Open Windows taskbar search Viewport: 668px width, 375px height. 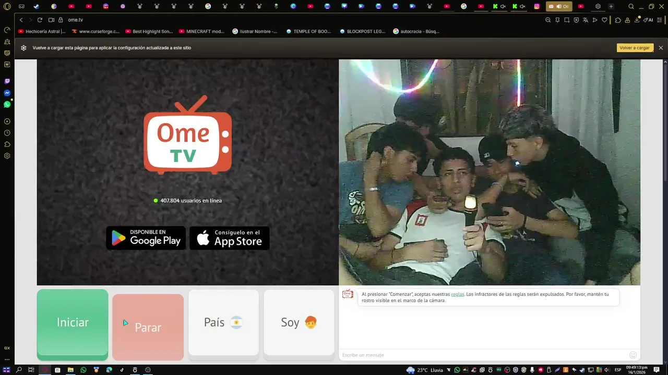click(19, 370)
